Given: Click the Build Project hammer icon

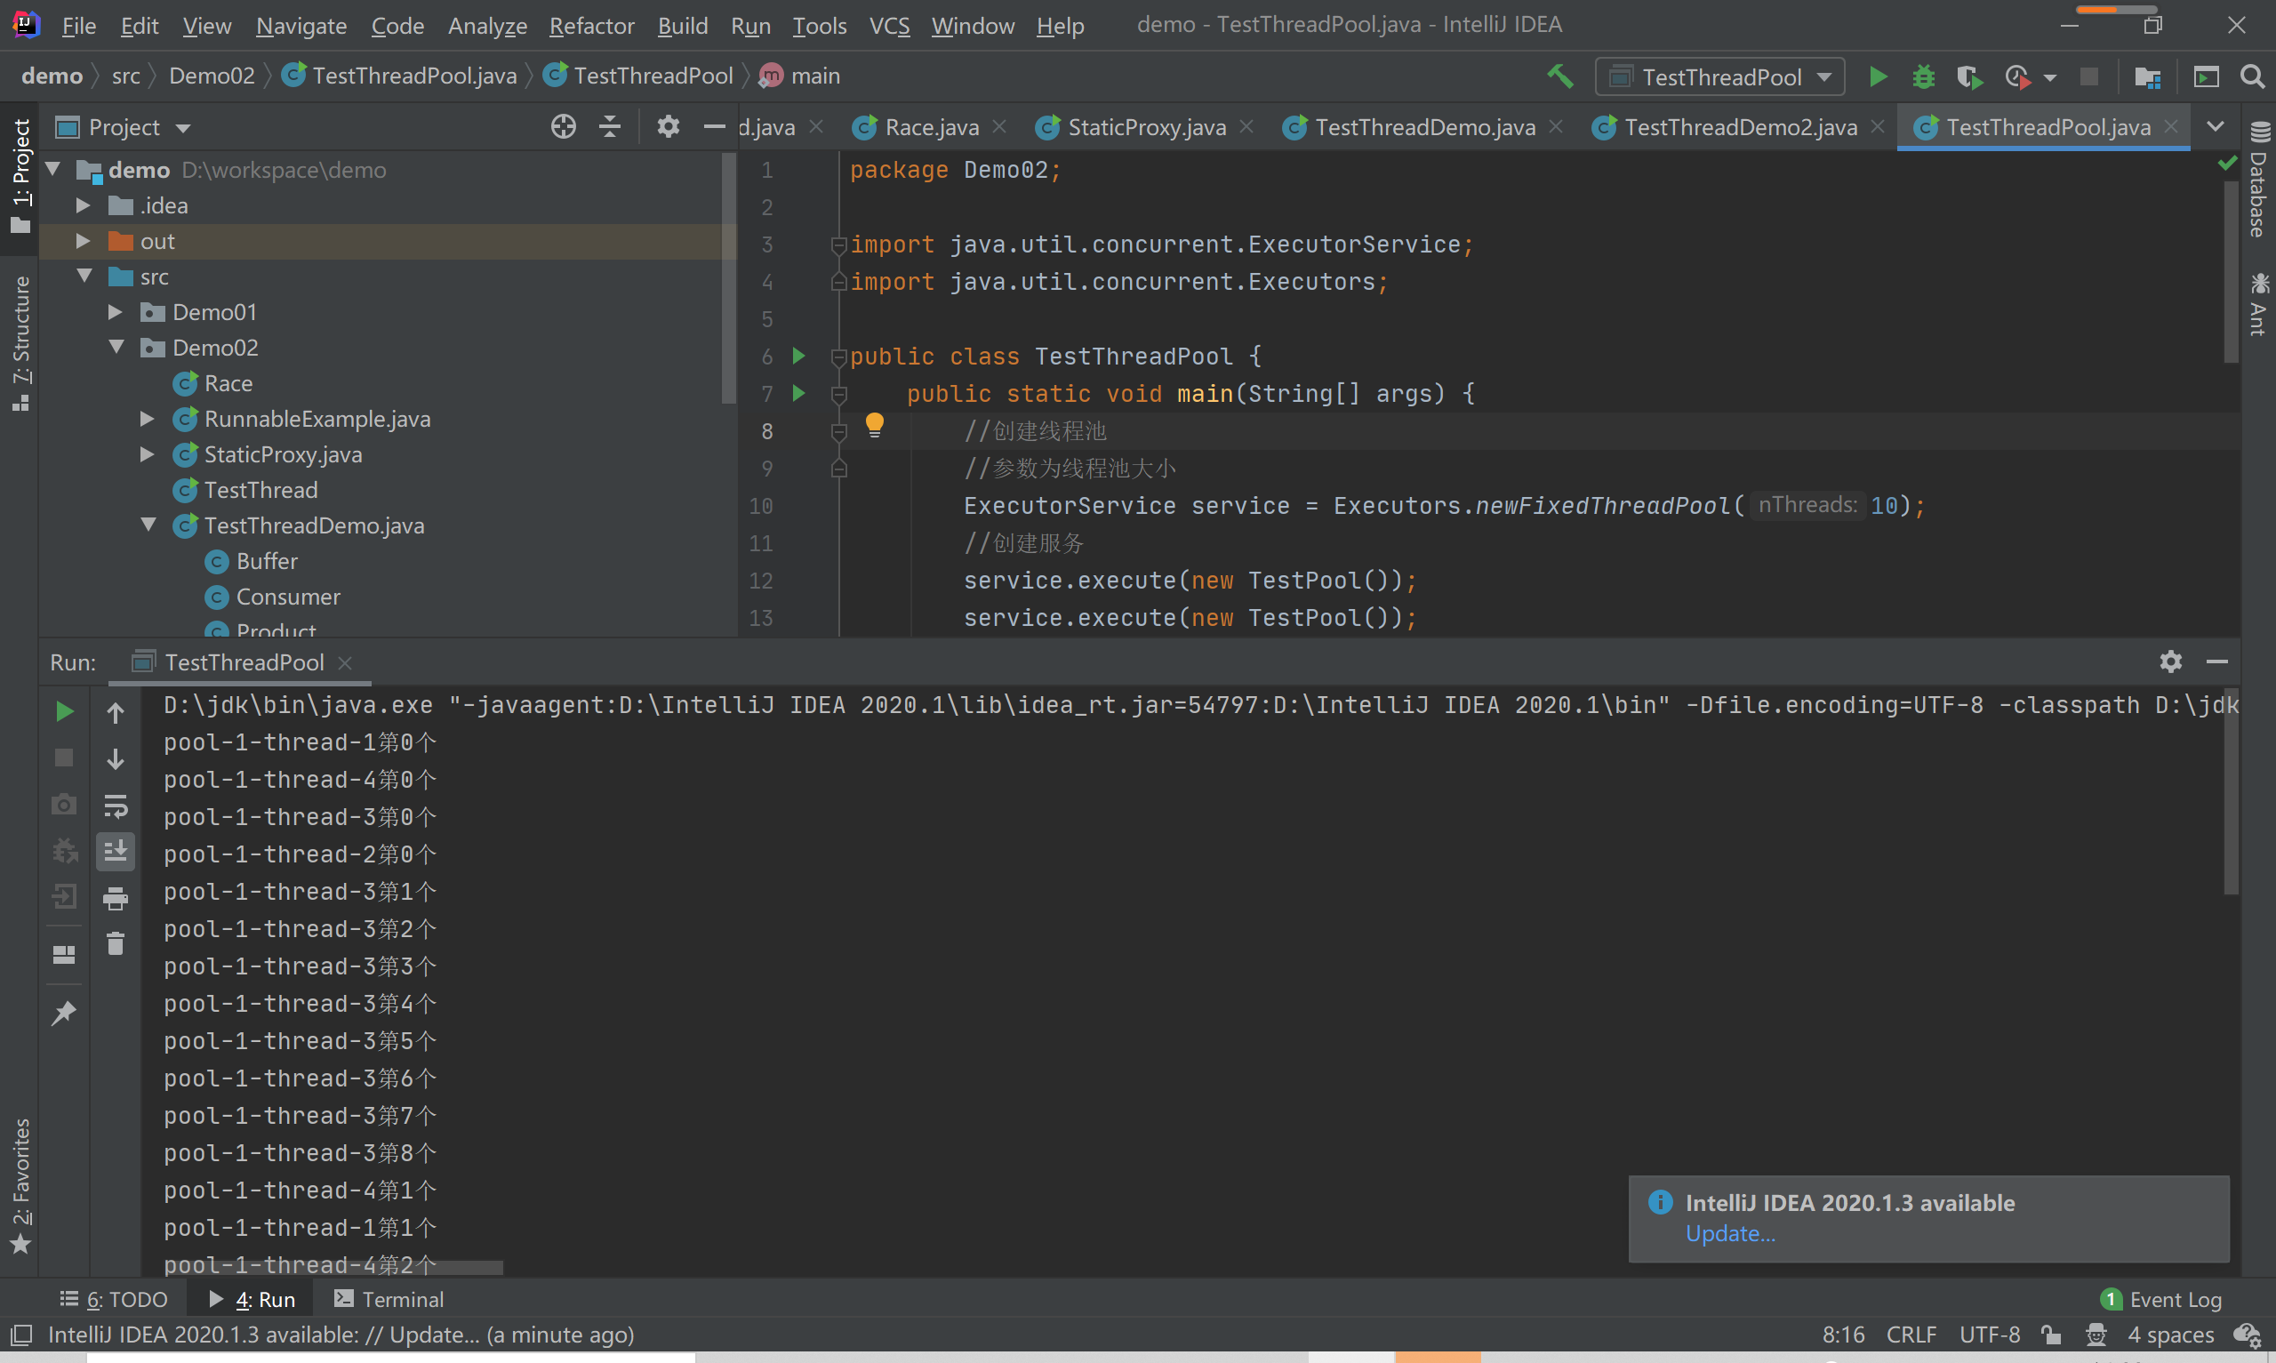Looking at the screenshot, I should (x=1560, y=76).
